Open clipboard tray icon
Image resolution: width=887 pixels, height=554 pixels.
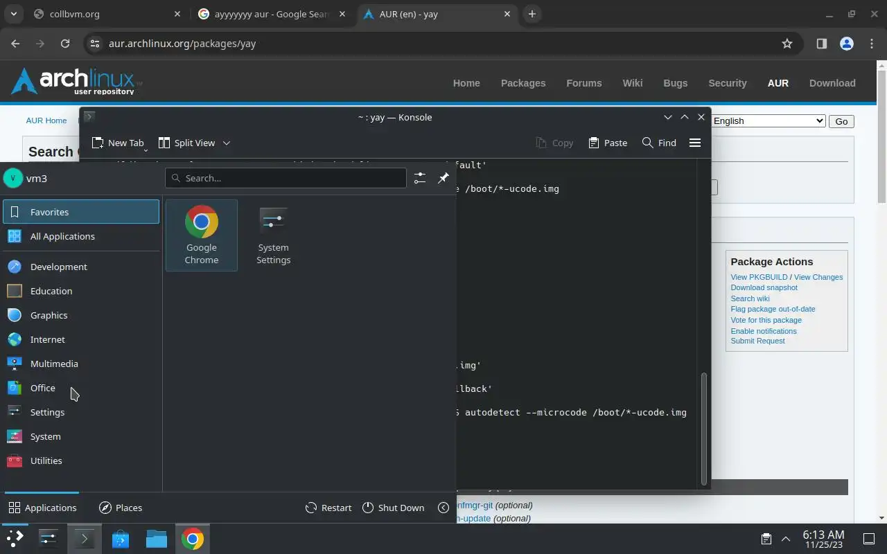[x=766, y=539]
